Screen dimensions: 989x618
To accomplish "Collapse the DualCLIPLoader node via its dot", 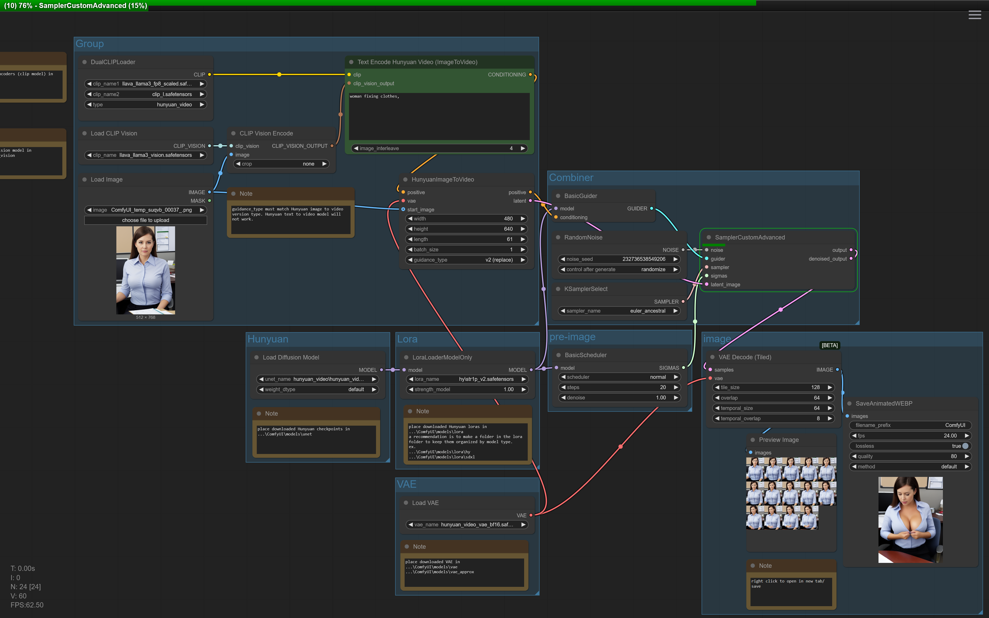I will 84,62.
